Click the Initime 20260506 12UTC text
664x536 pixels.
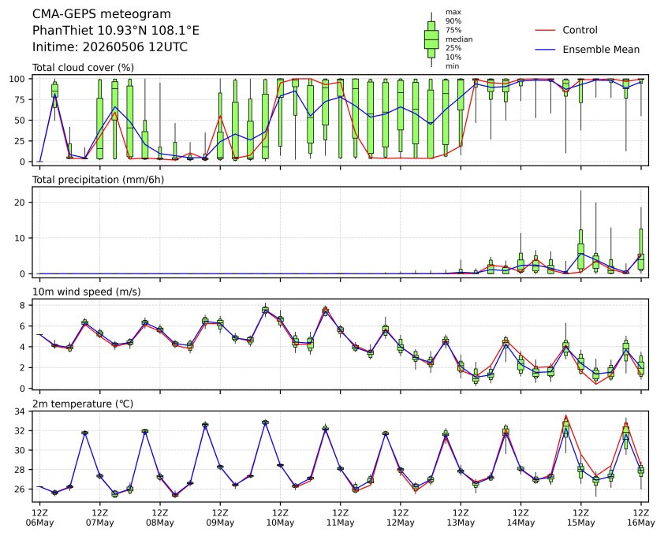point(110,47)
